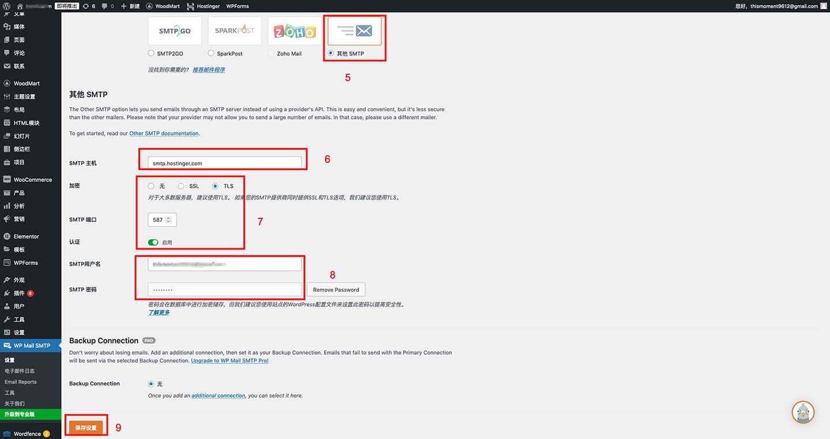
Task: Open the Other SMTP documentation link
Action: click(164, 133)
